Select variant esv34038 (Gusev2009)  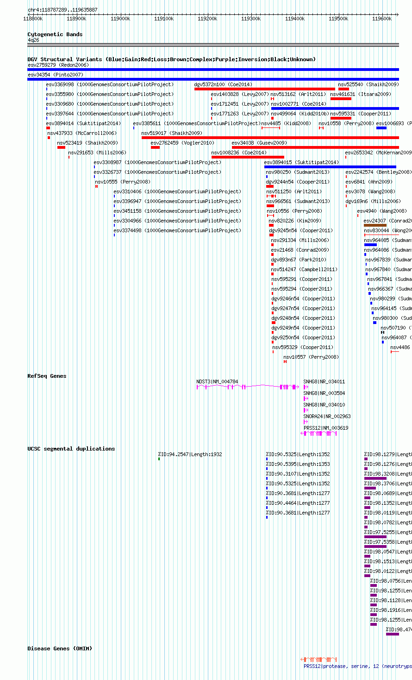click(259, 143)
